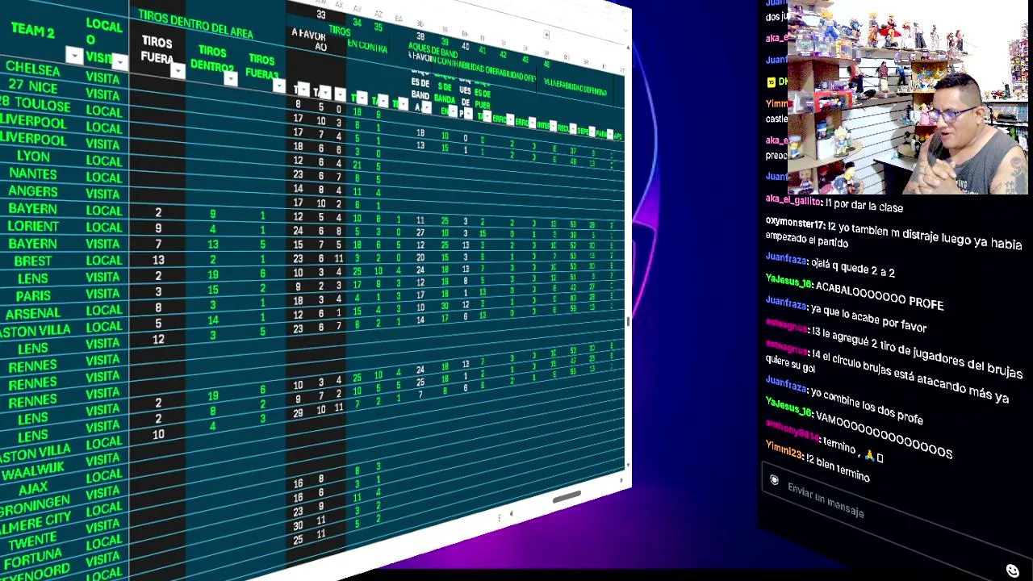Click the message '!1 por dar la clase'
The width and height of the screenshot is (1033, 581).
tap(864, 206)
